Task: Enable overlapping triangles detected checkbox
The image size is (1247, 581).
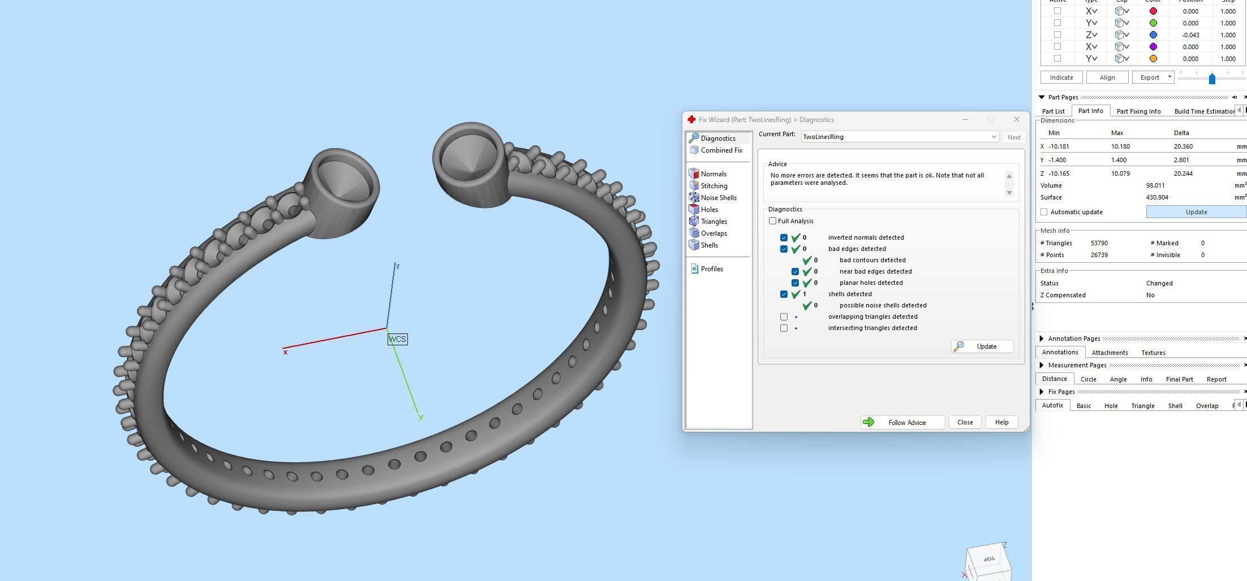Action: (784, 316)
